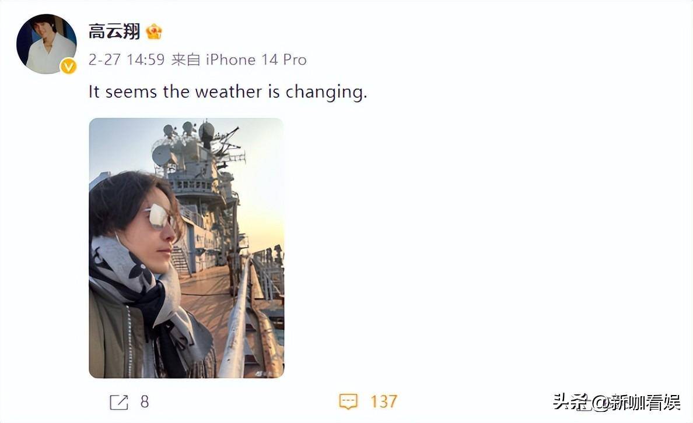Open the repost icon next to 8
Screen dimensions: 693x423
[x=119, y=402]
